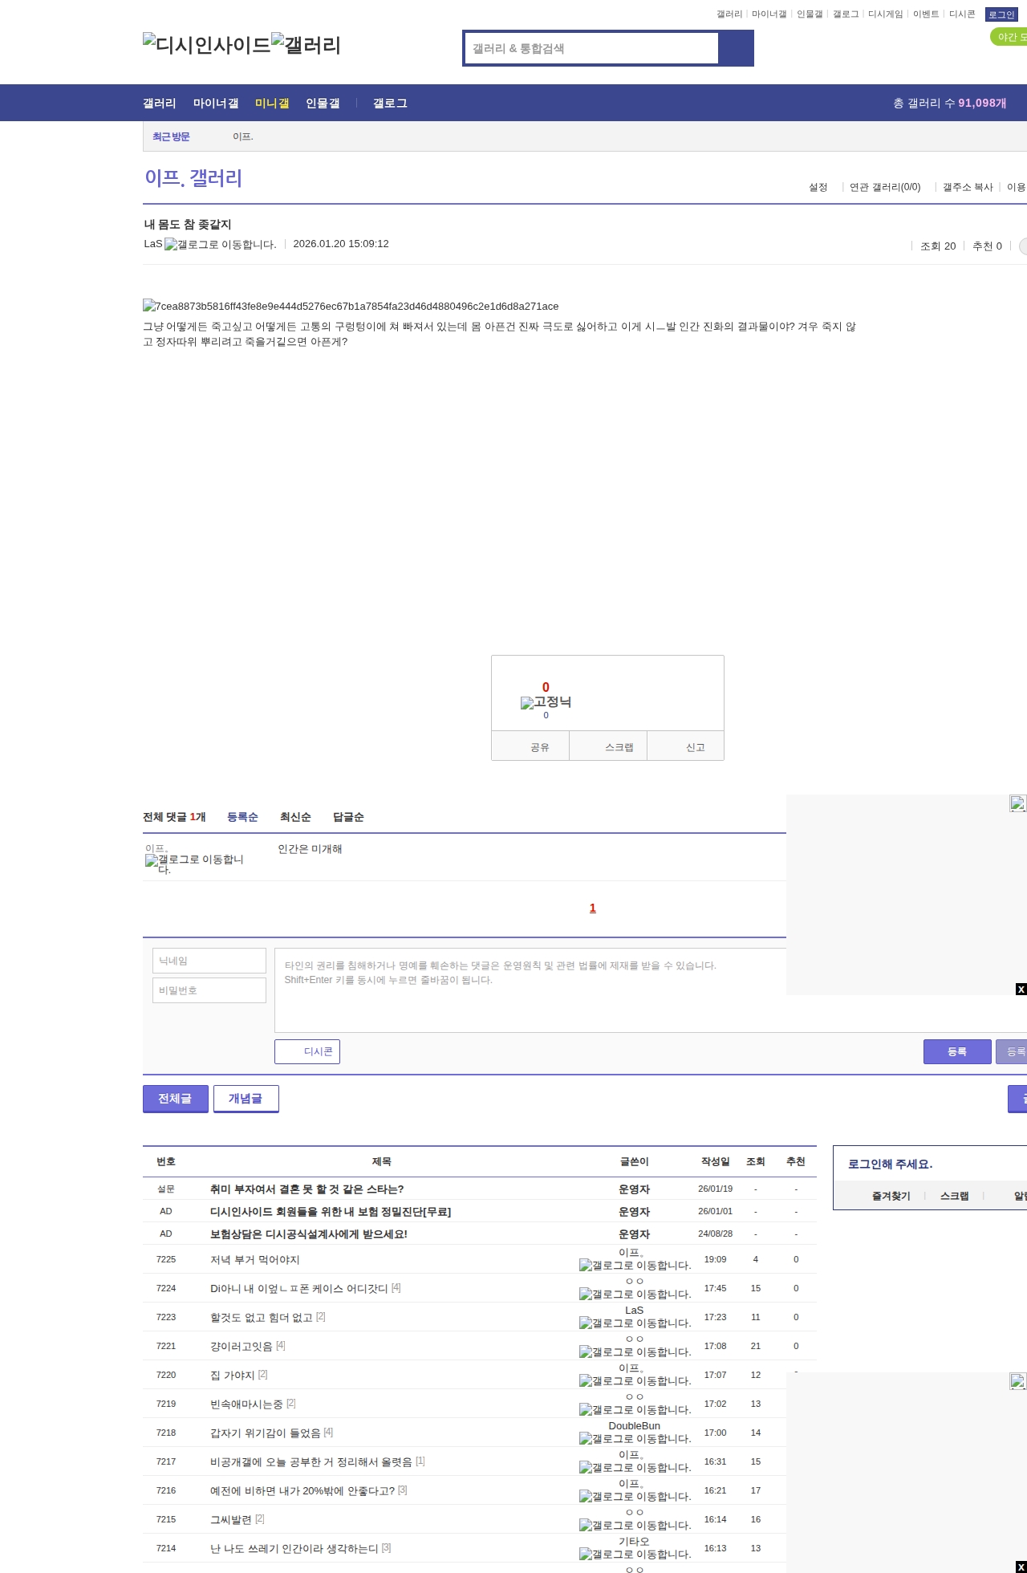Click the gallog icon next to author LaS
Screen dimensions: 1027x1573
(x=220, y=245)
